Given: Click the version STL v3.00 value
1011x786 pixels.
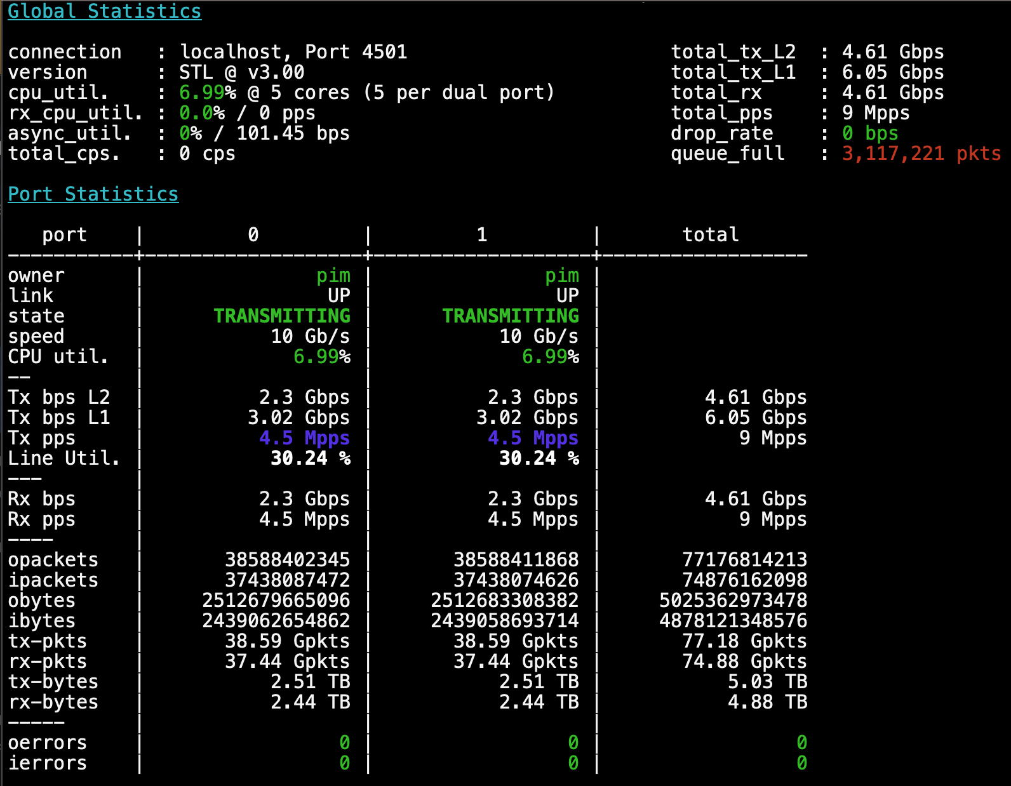Looking at the screenshot, I should [241, 72].
